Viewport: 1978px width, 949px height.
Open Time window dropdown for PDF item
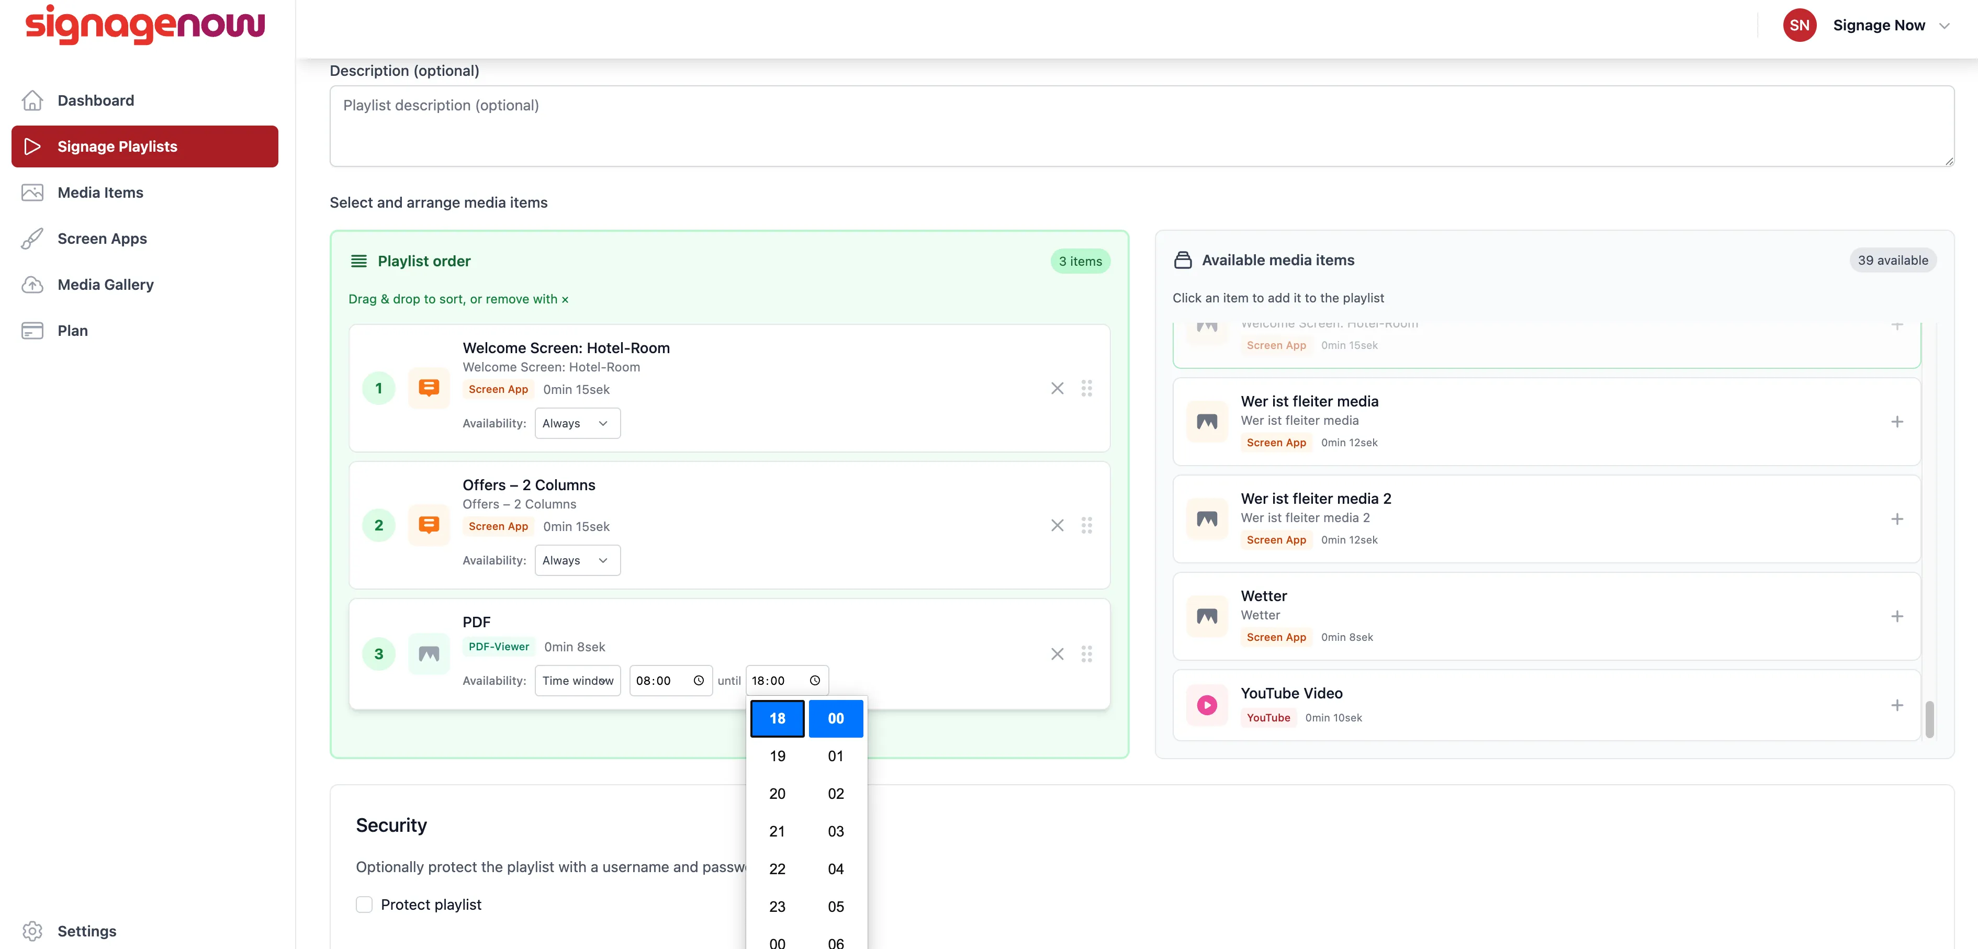(x=577, y=680)
